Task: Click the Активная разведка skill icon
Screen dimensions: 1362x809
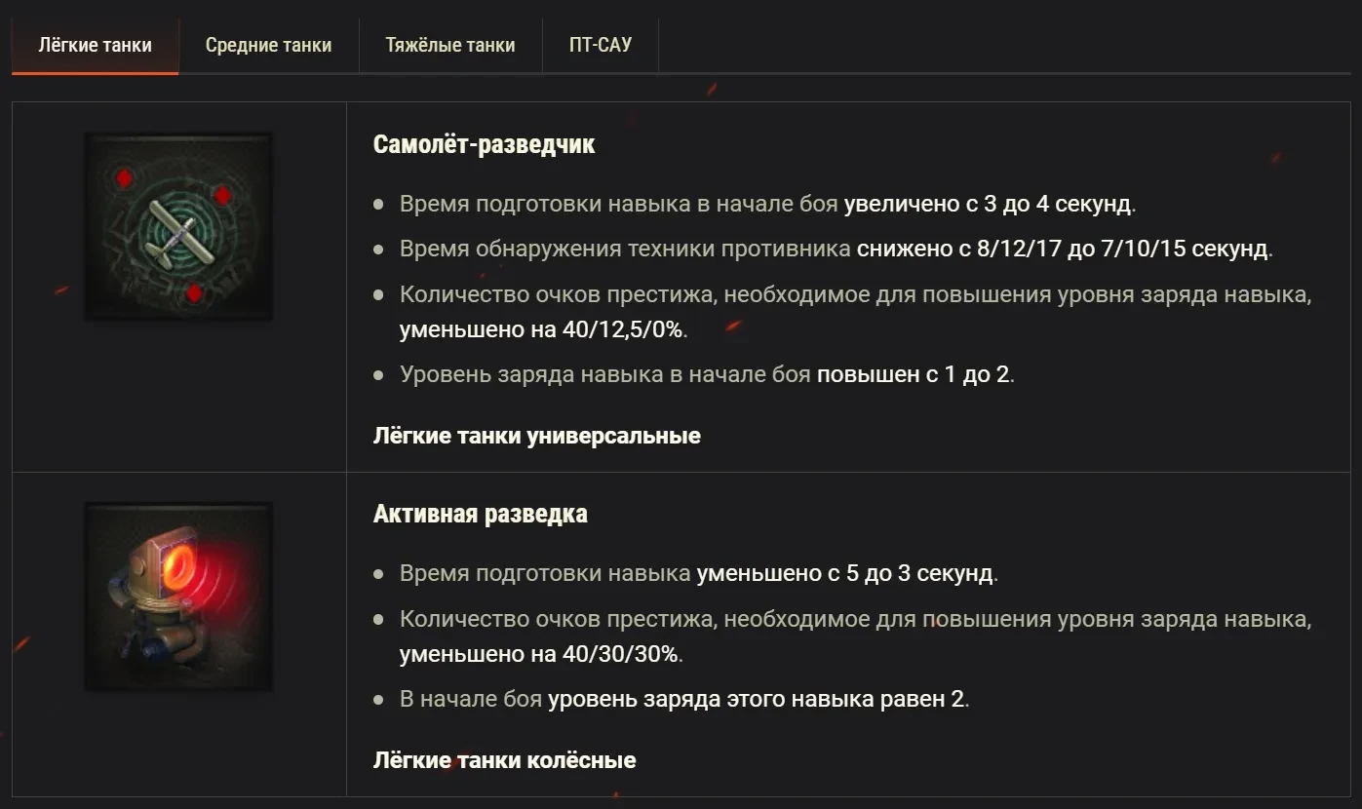Action: tap(178, 597)
